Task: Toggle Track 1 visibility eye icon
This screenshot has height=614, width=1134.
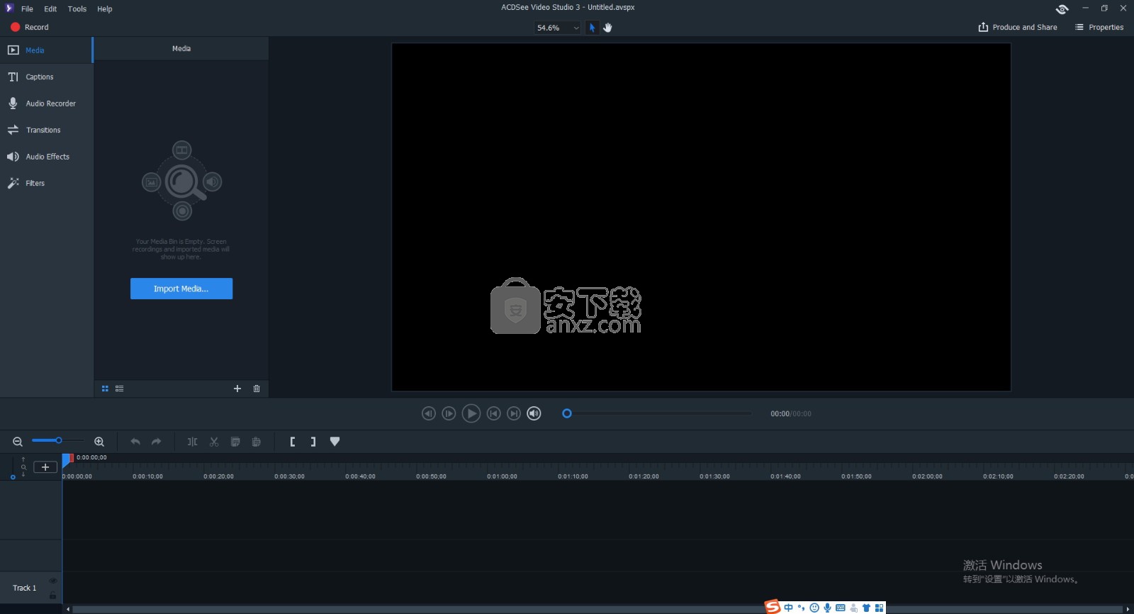Action: click(52, 581)
